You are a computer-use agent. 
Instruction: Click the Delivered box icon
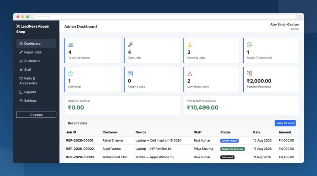(71, 74)
